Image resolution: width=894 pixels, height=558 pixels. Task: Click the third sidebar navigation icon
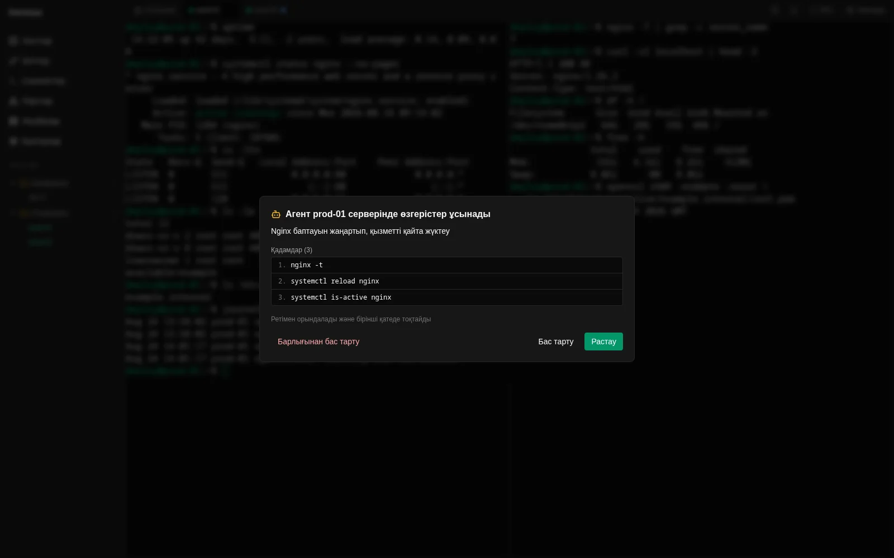(x=13, y=81)
